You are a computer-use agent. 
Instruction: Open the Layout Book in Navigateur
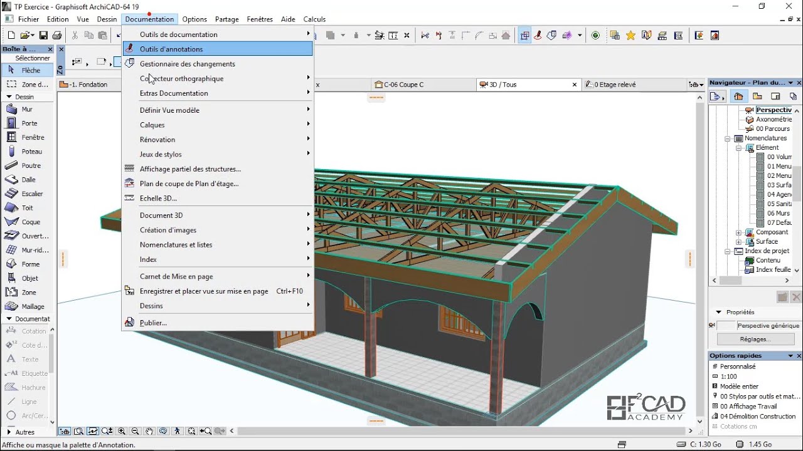(775, 96)
